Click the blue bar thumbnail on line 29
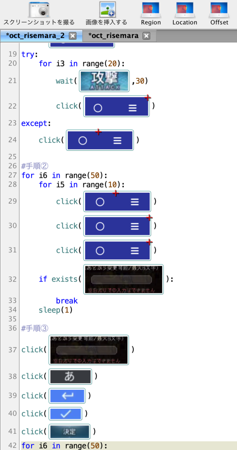This screenshot has height=450, width=237. (118, 202)
